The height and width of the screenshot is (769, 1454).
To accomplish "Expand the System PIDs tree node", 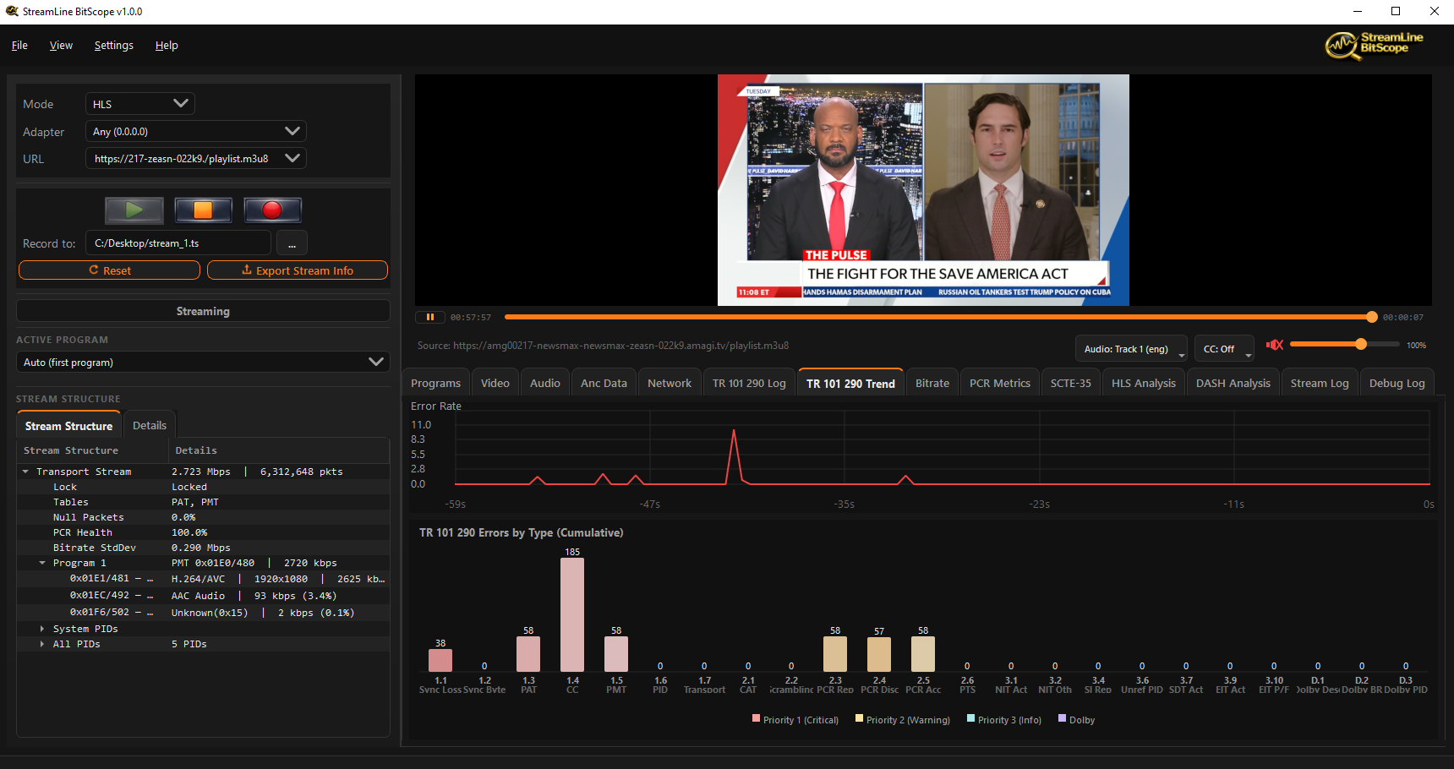I will pyautogui.click(x=42, y=629).
